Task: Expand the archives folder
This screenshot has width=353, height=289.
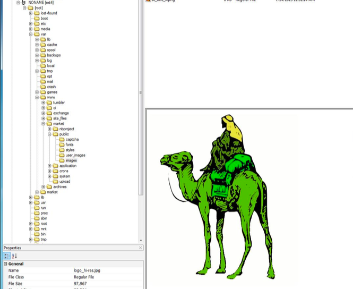Action: tap(44, 186)
